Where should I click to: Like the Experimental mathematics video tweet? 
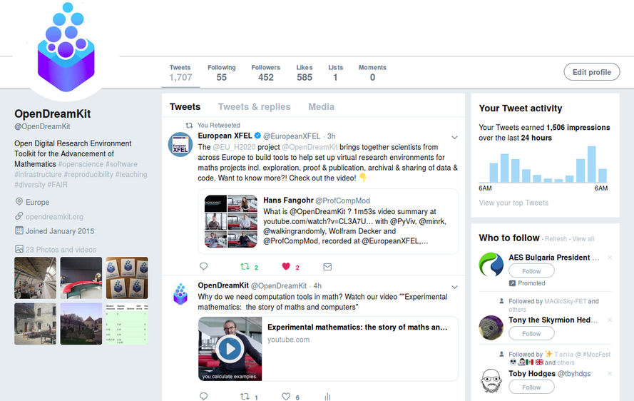286,396
